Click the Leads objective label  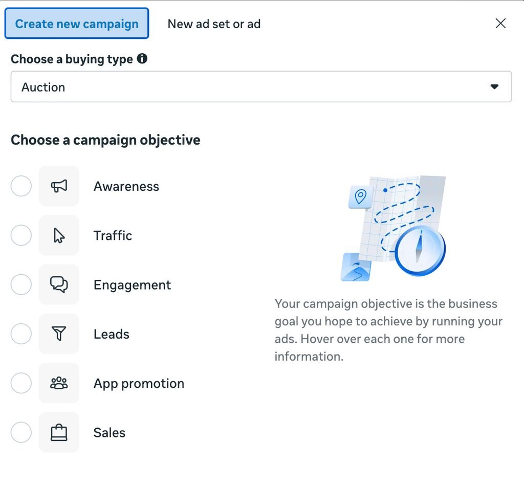point(111,334)
